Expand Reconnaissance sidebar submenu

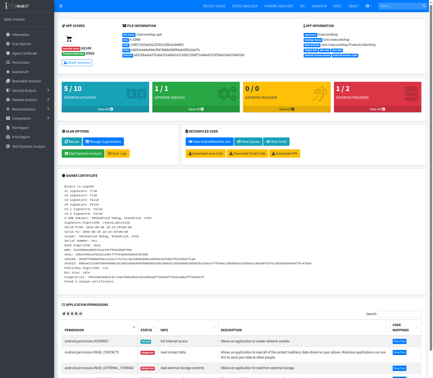(27, 109)
